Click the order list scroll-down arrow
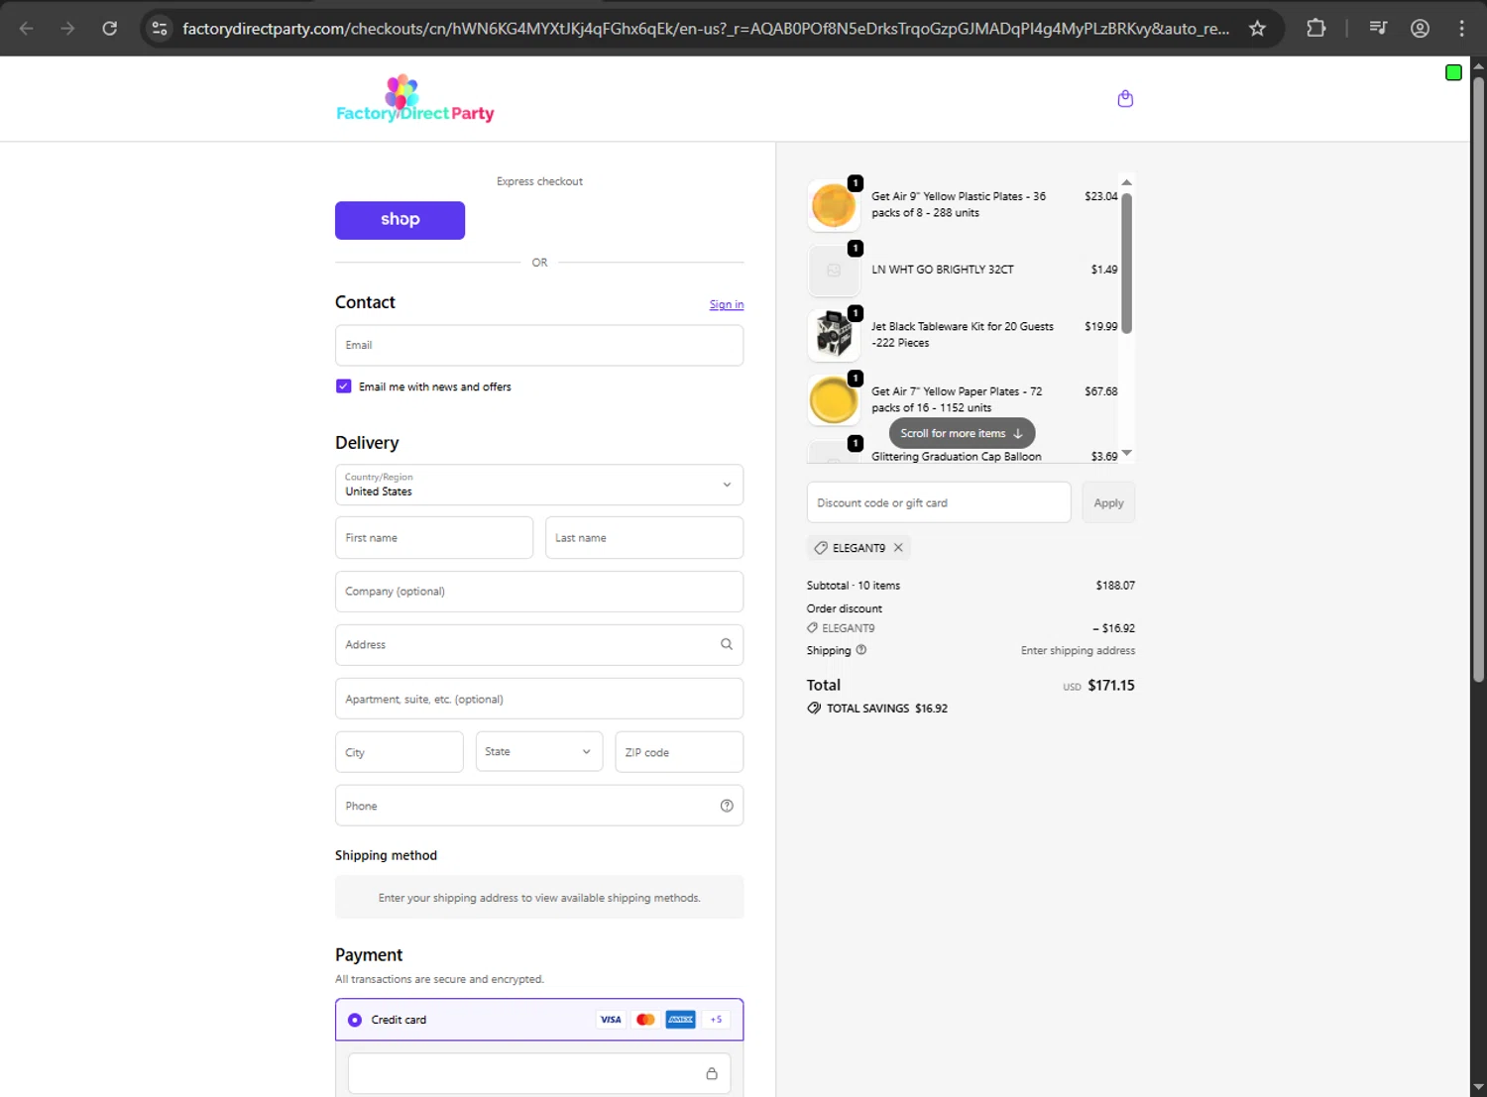Screen dimensions: 1487x1097 click(1126, 453)
